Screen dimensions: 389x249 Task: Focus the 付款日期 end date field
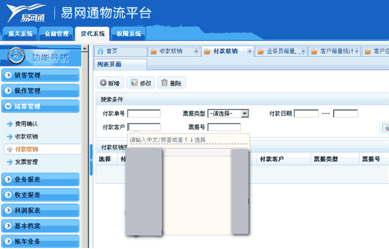[x=345, y=114]
